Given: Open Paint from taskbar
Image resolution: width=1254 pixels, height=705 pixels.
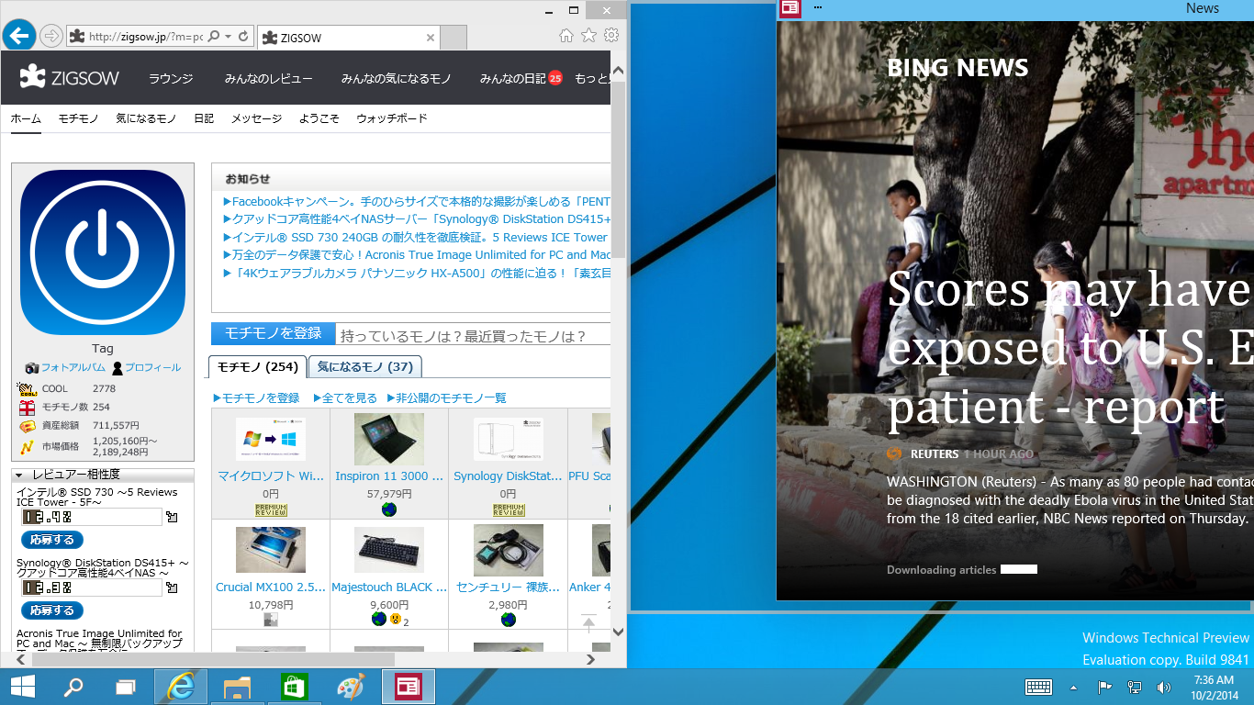Looking at the screenshot, I should click(x=351, y=687).
